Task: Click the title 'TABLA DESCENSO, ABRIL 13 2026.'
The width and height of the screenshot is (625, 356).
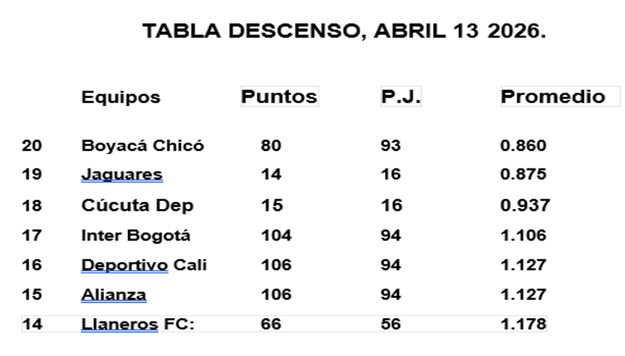Action: coord(344,32)
